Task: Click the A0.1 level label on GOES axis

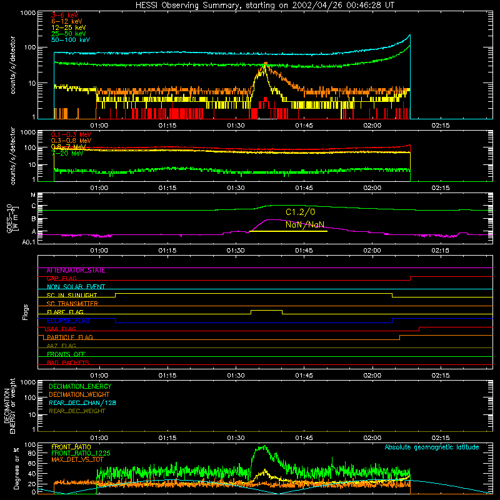Action: tap(29, 242)
